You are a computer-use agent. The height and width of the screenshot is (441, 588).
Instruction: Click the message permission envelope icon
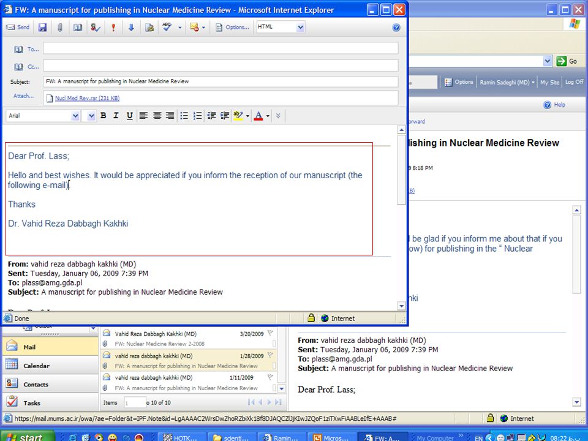(x=194, y=27)
